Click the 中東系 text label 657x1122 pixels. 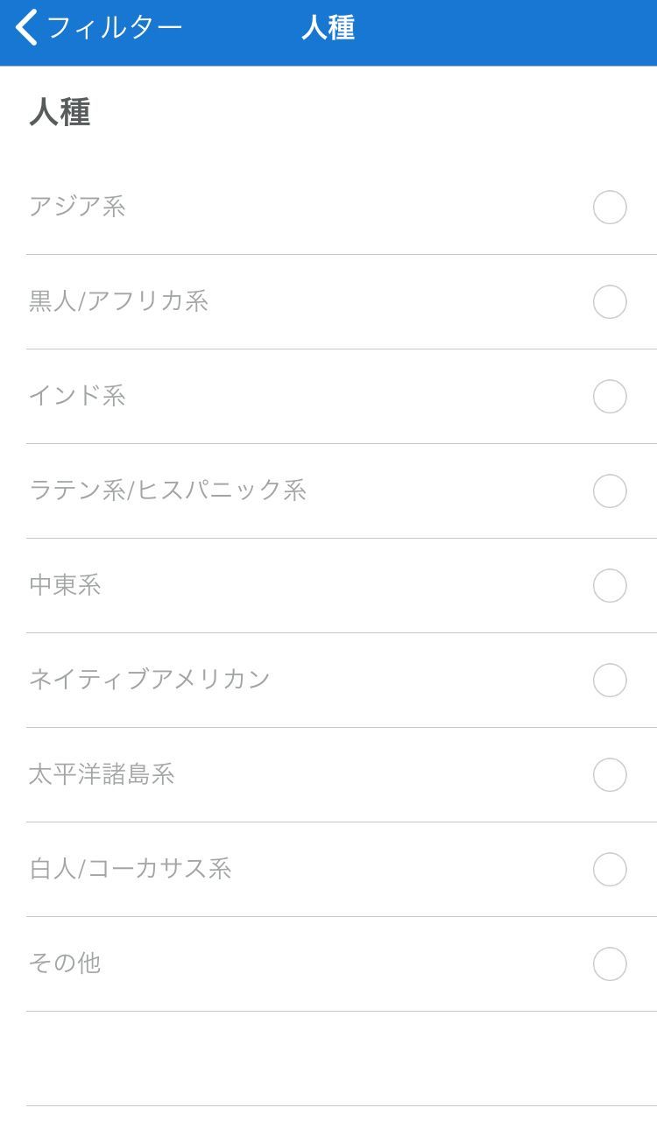click(x=65, y=585)
